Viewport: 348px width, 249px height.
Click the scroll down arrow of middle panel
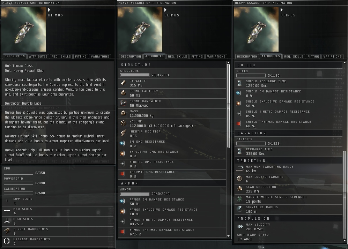(228, 236)
